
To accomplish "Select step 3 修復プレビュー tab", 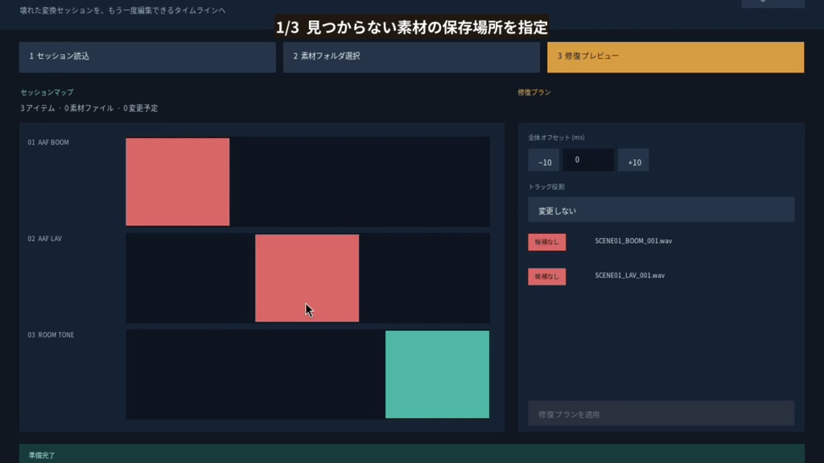I will pos(675,57).
